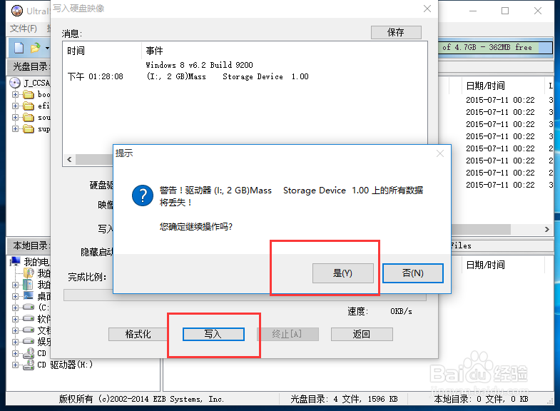Open the dropdown arrow next to Open icon
Image resolution: width=560 pixels, height=411 pixels.
click(47, 48)
